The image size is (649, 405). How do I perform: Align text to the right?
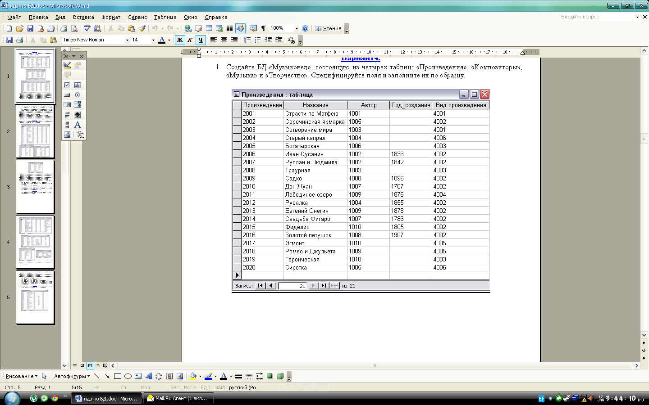[x=234, y=40]
